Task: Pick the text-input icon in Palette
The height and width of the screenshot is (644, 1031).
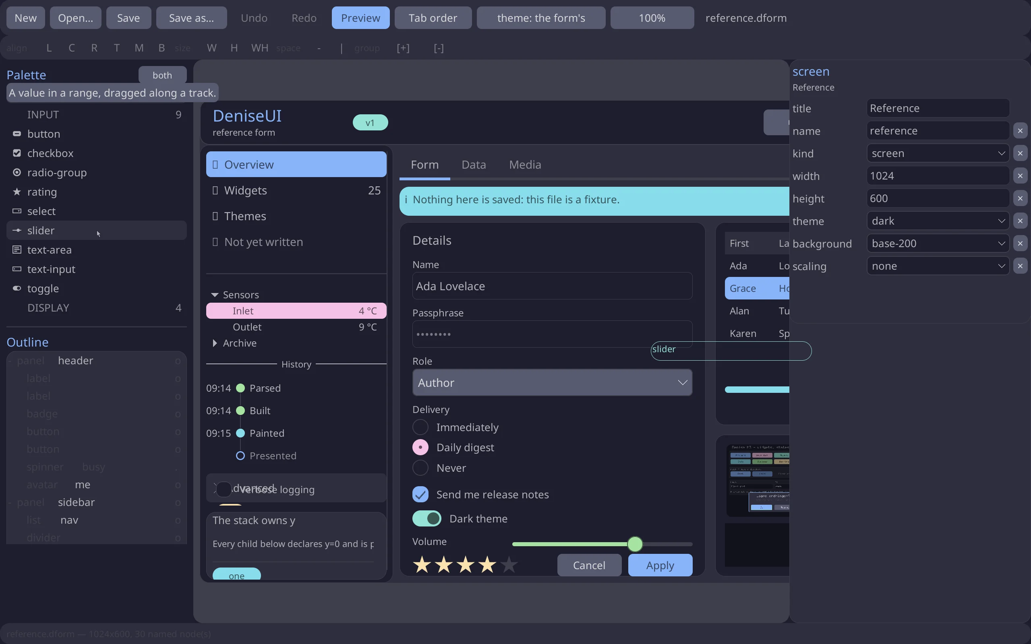Action: coord(17,269)
